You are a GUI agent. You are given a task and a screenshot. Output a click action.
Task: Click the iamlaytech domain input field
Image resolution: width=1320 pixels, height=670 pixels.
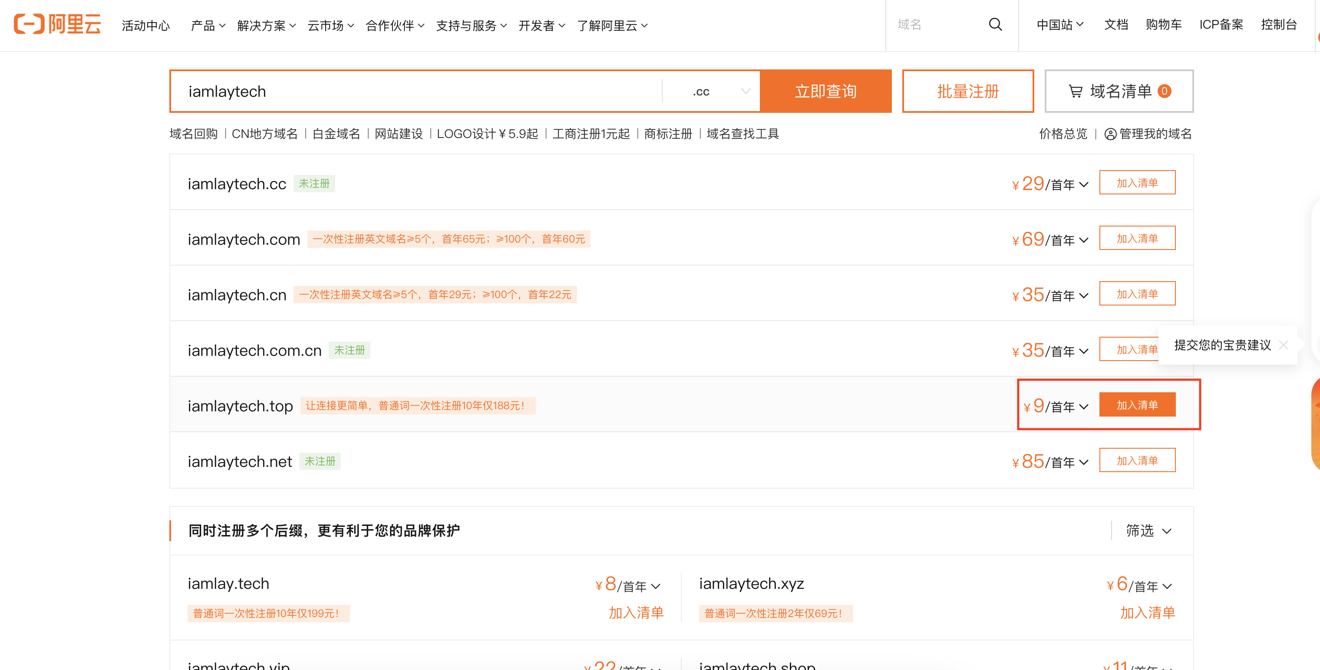coord(416,91)
